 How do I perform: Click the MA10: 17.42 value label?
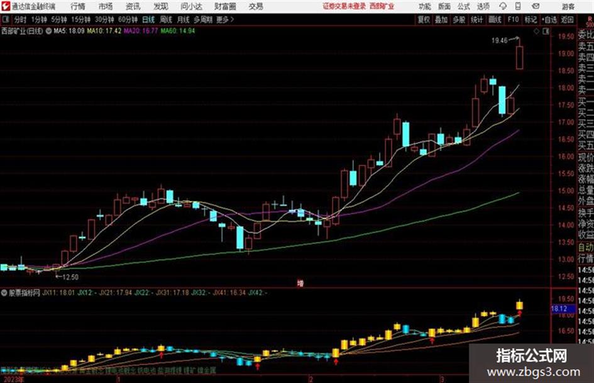(x=104, y=31)
